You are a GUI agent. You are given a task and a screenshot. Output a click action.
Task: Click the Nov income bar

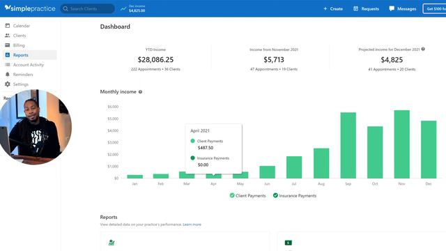pyautogui.click(x=401, y=144)
